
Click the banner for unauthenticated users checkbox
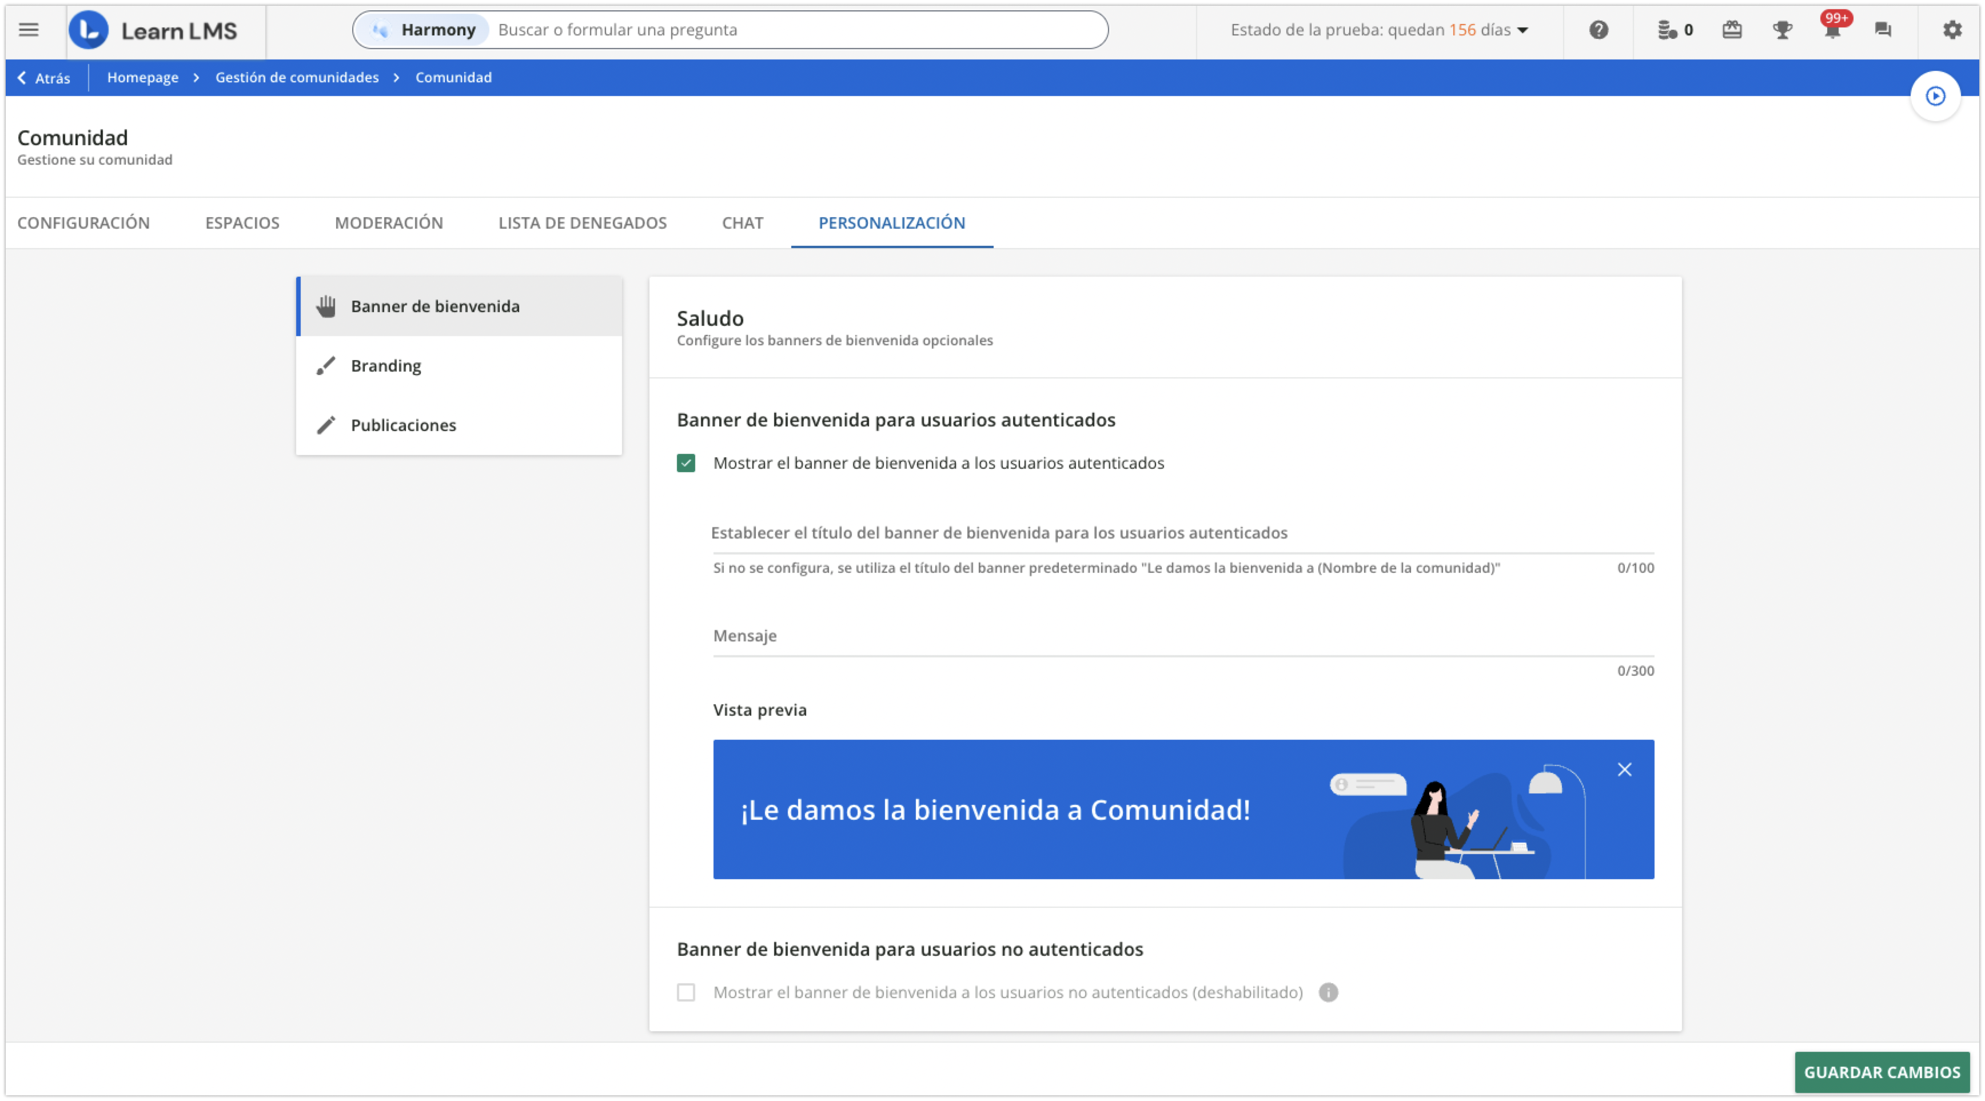(x=686, y=992)
